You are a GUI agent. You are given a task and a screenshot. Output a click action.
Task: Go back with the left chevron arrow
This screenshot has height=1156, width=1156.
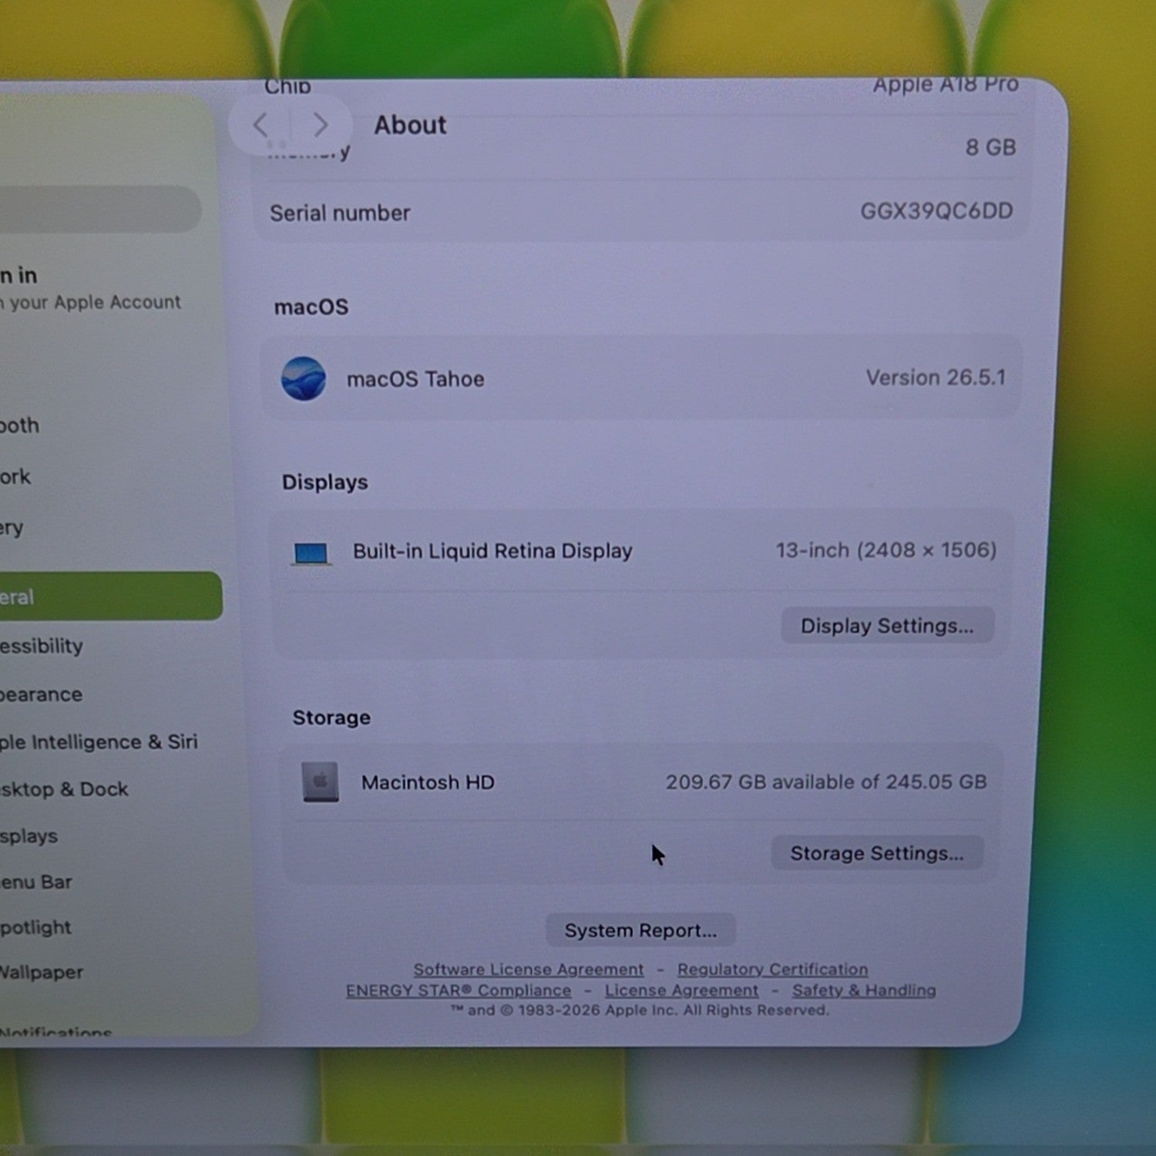(x=260, y=125)
